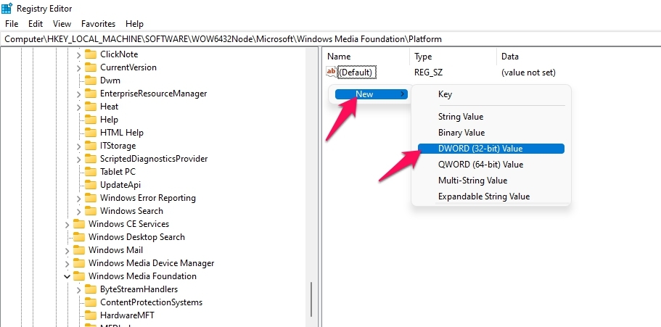Open the Edit menu
661x327 pixels.
(x=36, y=24)
